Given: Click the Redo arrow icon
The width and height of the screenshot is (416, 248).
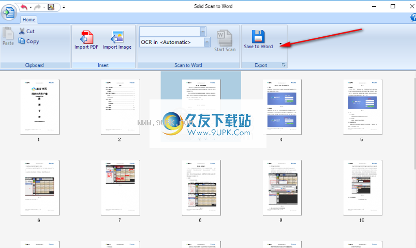Looking at the screenshot, I should tap(37, 7).
